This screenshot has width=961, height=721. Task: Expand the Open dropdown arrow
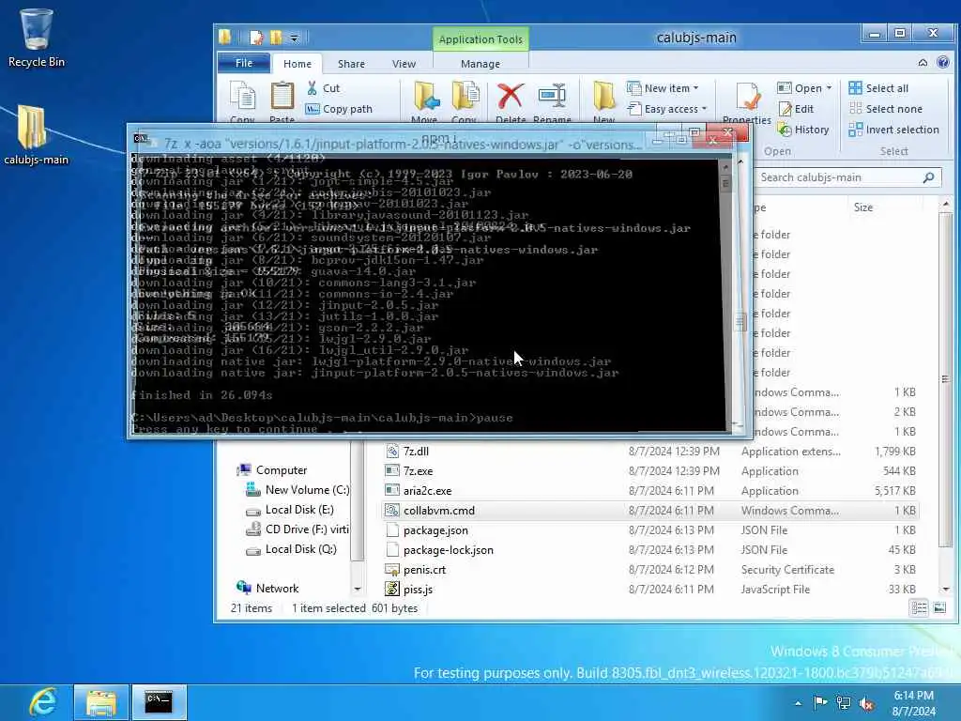coord(830,88)
